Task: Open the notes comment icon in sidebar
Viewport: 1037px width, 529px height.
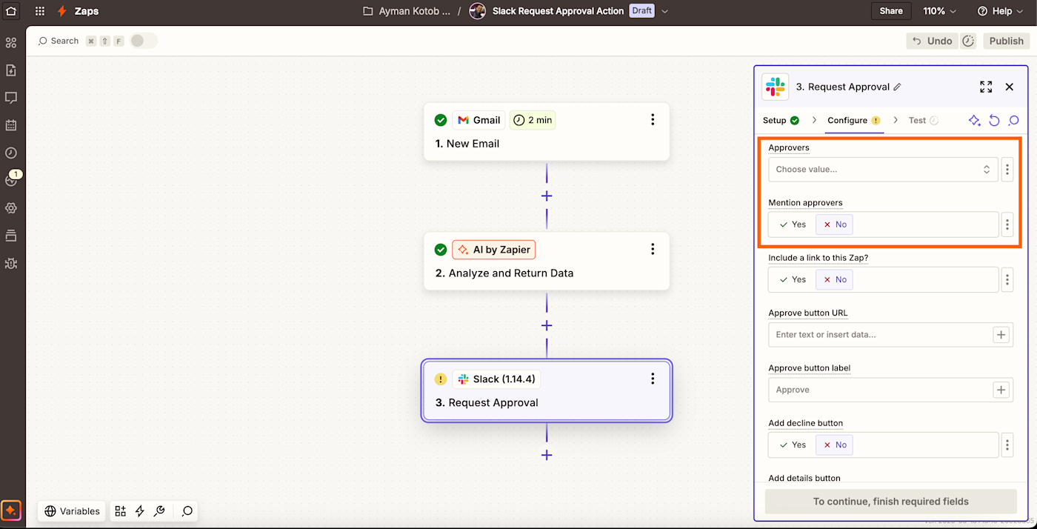Action: (10, 98)
